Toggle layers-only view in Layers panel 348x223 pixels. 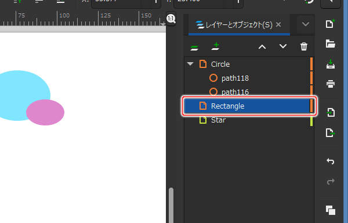pos(194,47)
